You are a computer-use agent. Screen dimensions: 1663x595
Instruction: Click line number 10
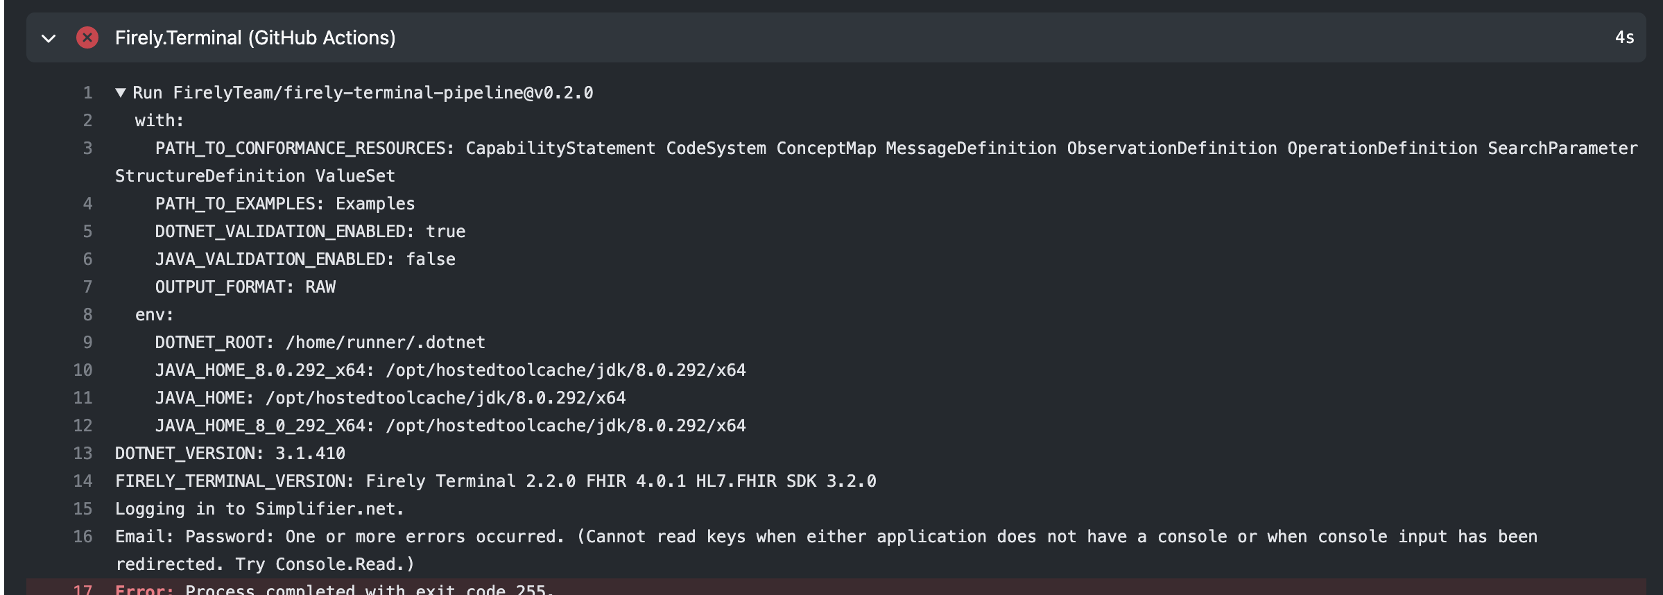pyautogui.click(x=83, y=370)
